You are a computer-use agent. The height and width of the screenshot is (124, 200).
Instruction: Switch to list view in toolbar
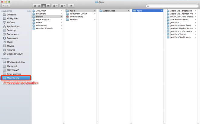pyautogui.click(x=39, y=6)
